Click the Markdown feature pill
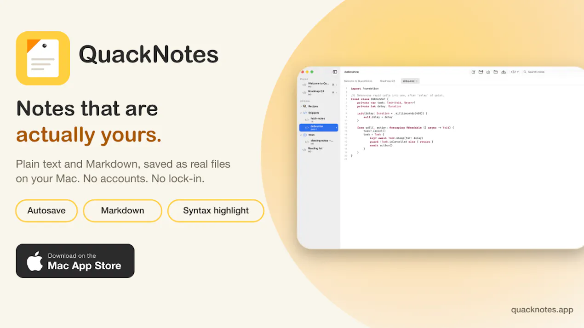 coord(122,211)
